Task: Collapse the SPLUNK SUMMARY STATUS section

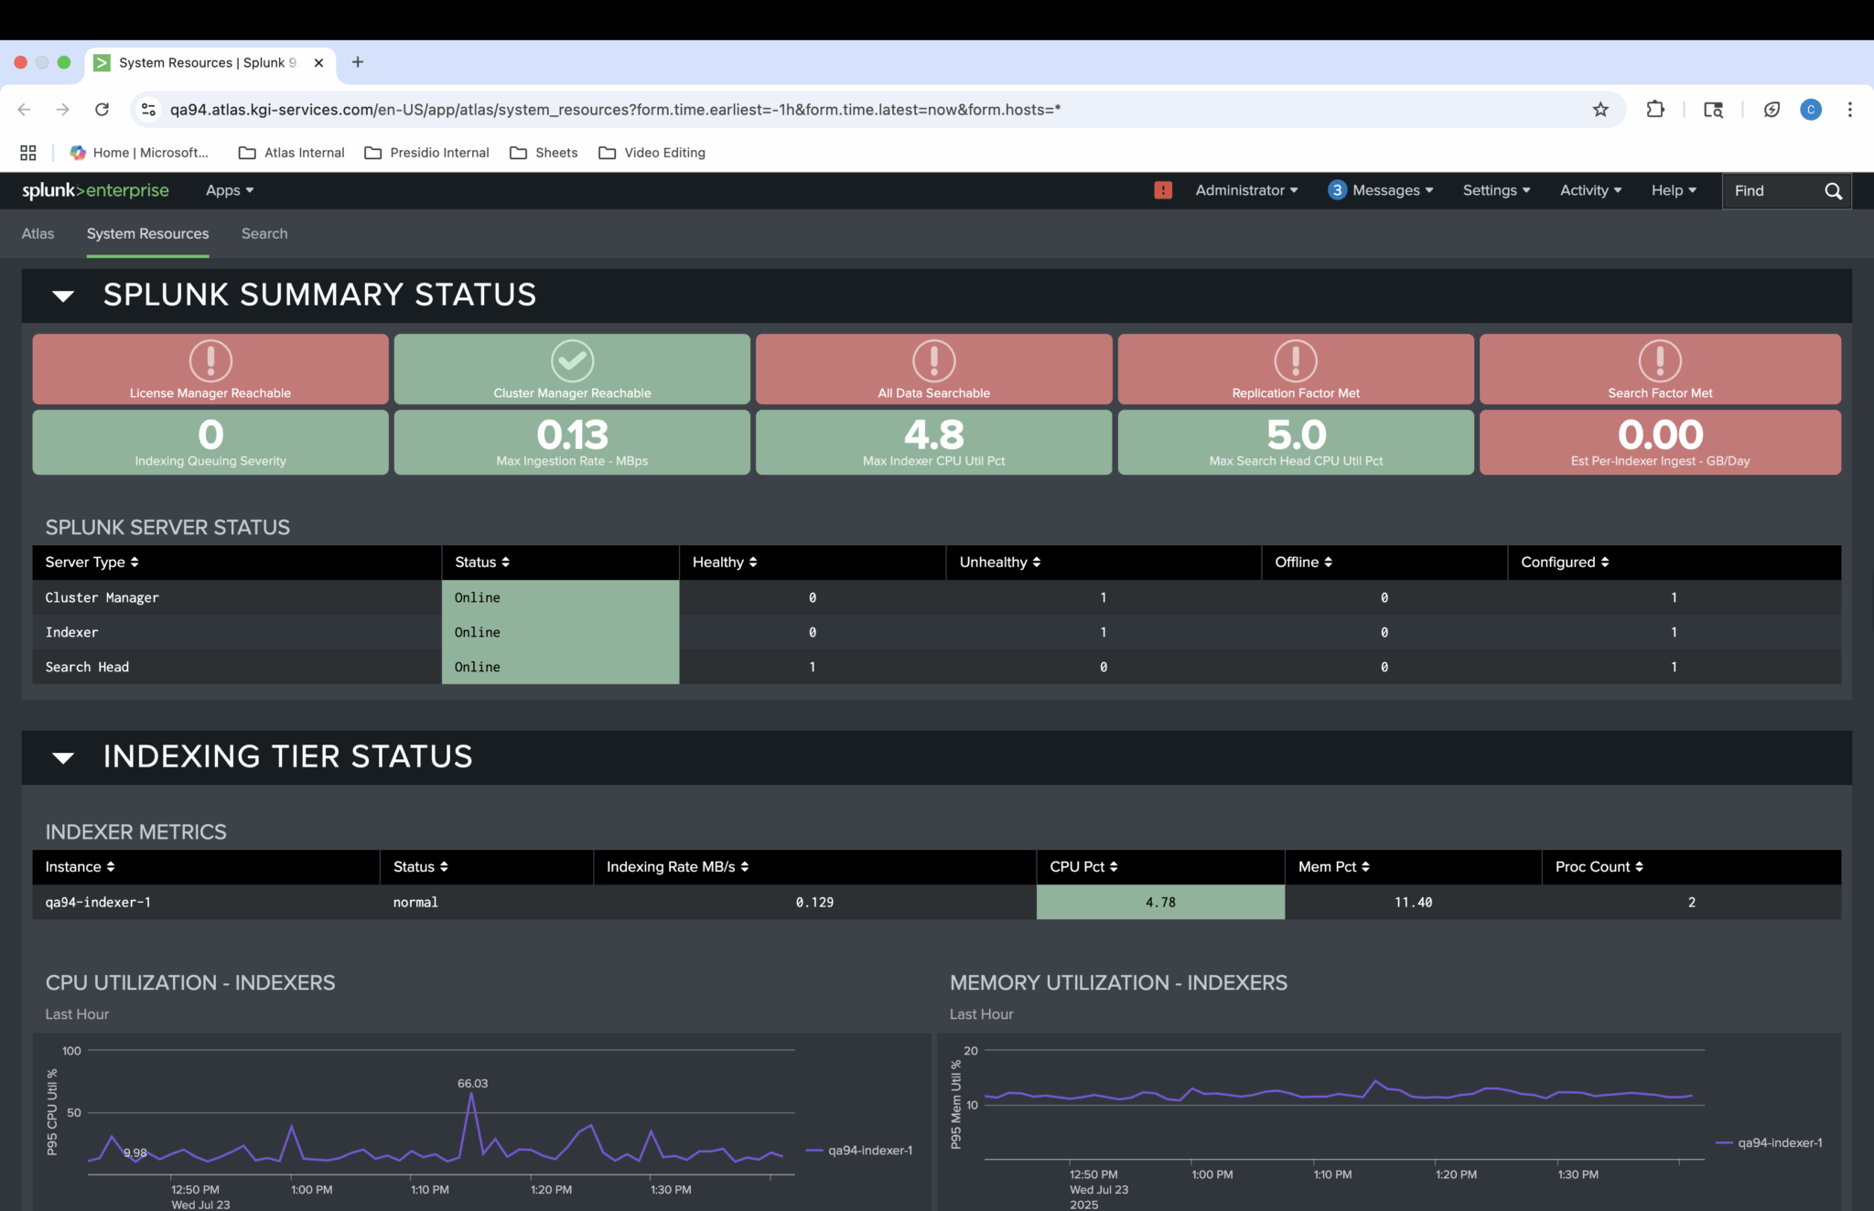Action: [62, 295]
